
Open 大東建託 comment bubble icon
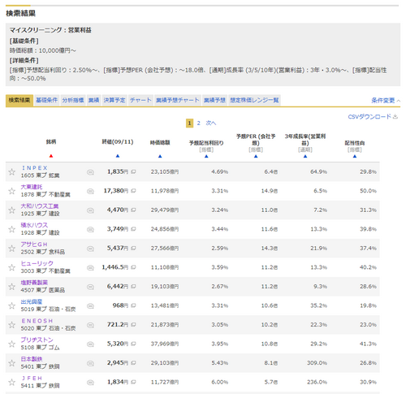point(90,192)
